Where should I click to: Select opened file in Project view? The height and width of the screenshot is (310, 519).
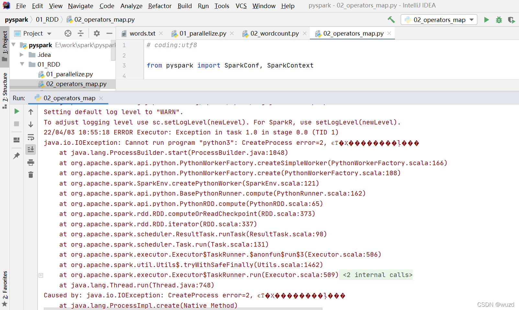pos(67,33)
